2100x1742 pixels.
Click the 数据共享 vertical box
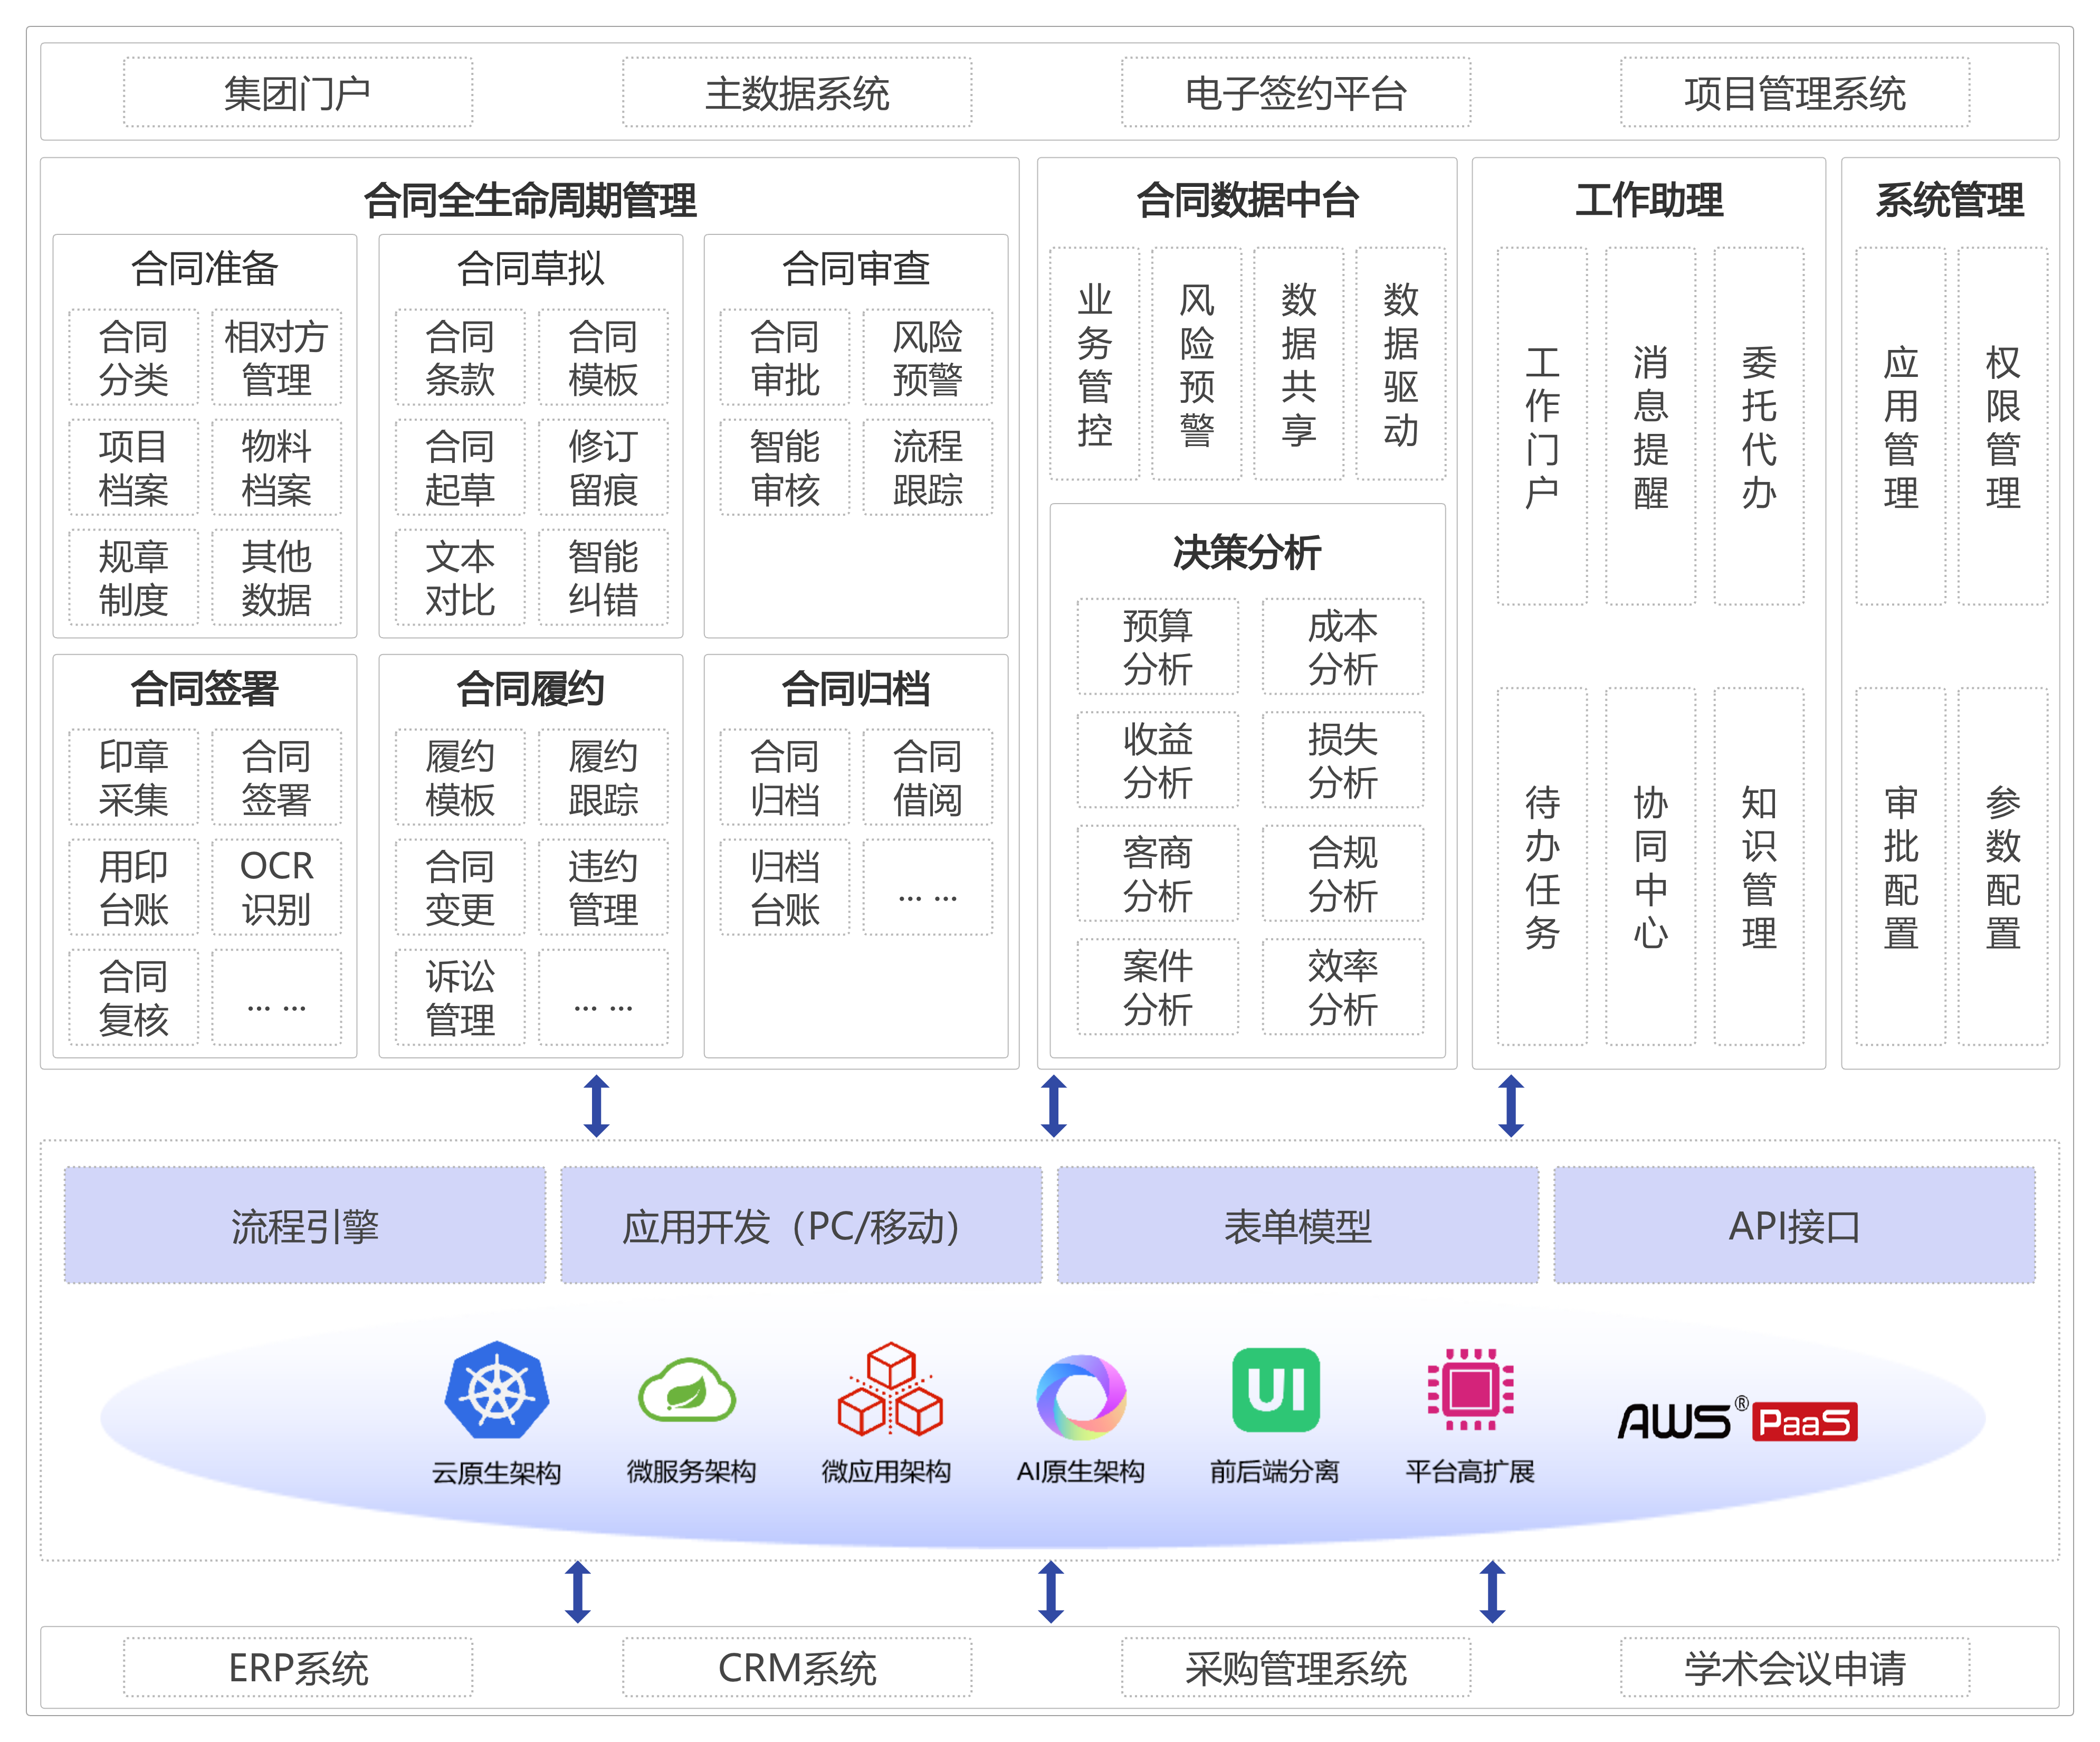(1299, 364)
